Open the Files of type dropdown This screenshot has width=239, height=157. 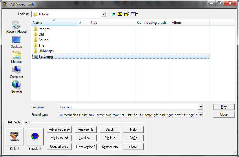[x=200, y=115]
